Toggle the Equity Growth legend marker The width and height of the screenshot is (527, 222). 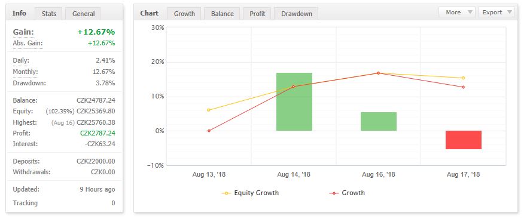(226, 193)
